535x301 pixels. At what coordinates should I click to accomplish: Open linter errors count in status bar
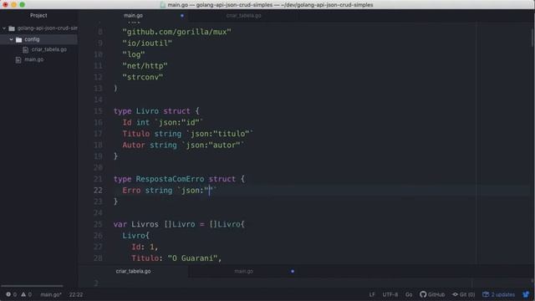pyautogui.click(x=11, y=294)
